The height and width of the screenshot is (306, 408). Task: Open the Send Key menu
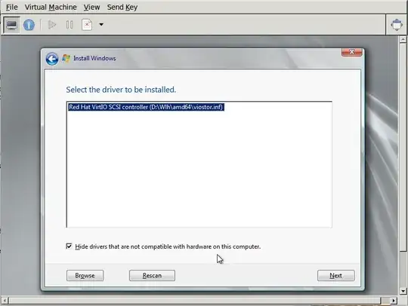pos(122,7)
